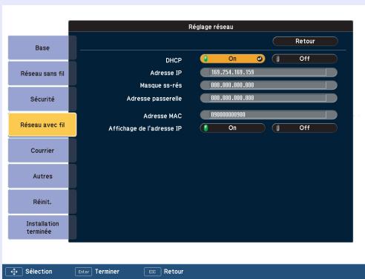The height and width of the screenshot is (279, 365).
Task: Switch to Réseau sans fil tab
Action: (42, 73)
